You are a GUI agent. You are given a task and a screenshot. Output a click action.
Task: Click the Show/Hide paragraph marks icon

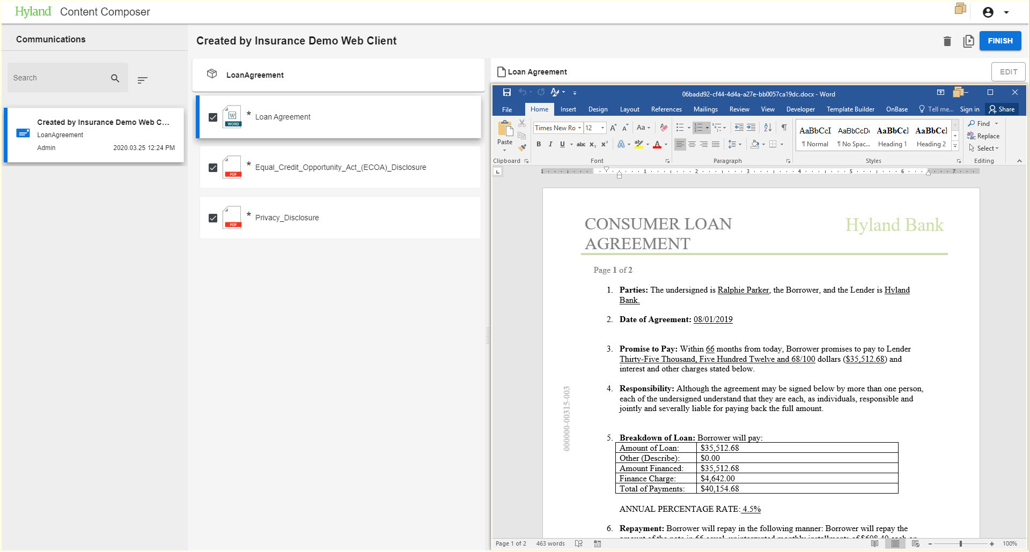[x=784, y=128]
